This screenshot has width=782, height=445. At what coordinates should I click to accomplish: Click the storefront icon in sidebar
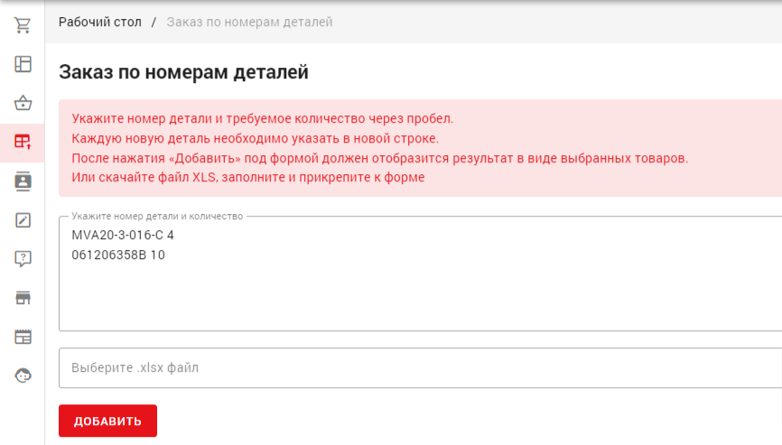23,298
